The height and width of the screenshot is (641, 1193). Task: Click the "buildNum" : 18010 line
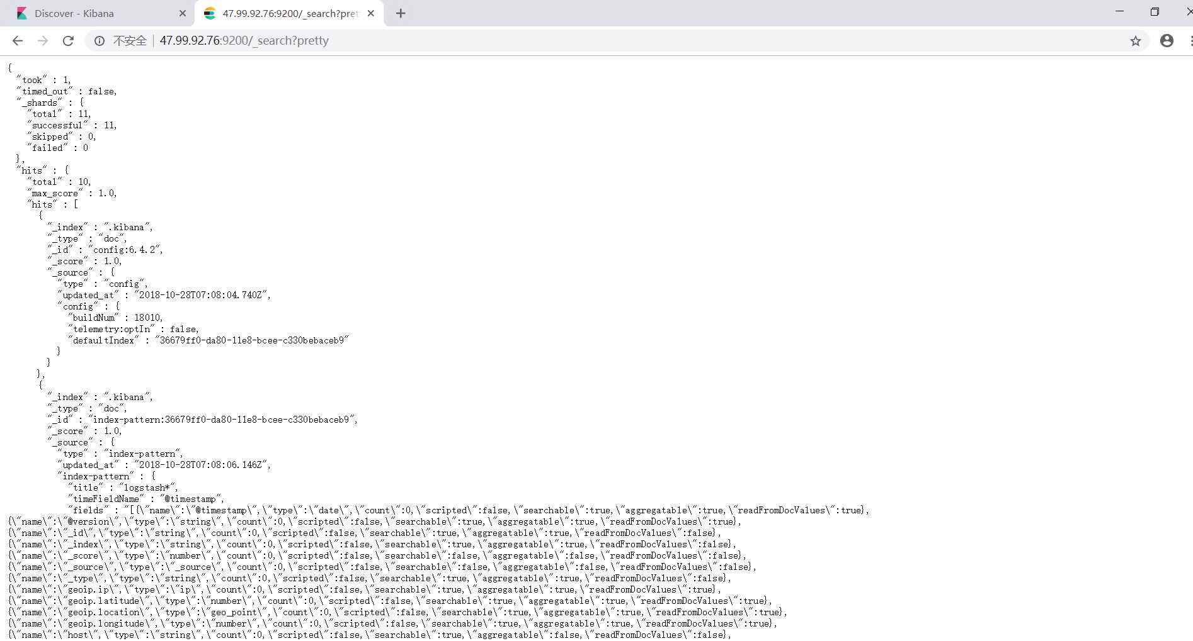click(x=115, y=318)
